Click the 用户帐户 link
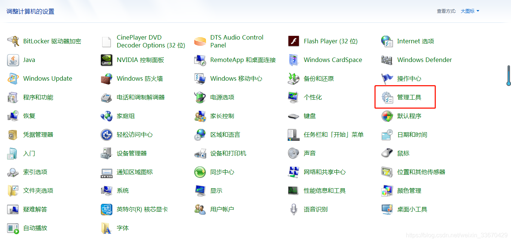The image size is (511, 242). pos(222,209)
